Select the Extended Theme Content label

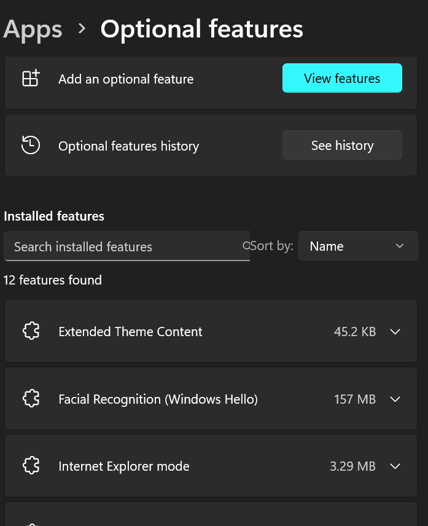click(x=130, y=331)
